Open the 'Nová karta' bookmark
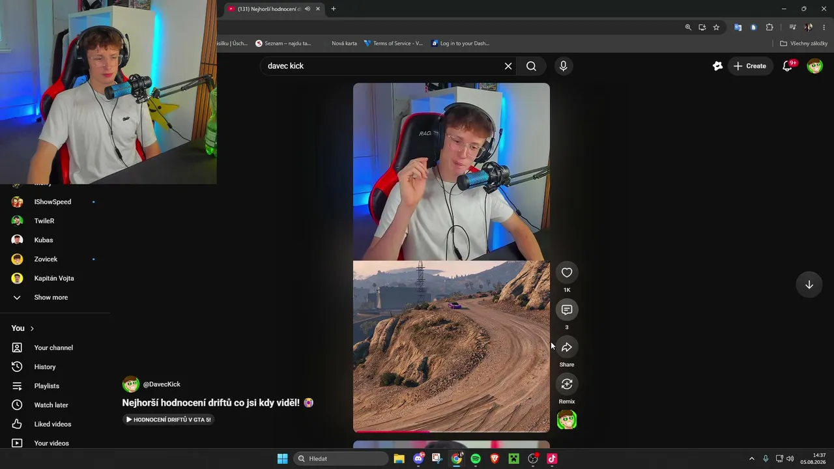 tap(344, 44)
